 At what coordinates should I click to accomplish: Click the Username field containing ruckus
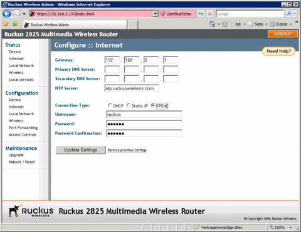[x=144, y=115]
